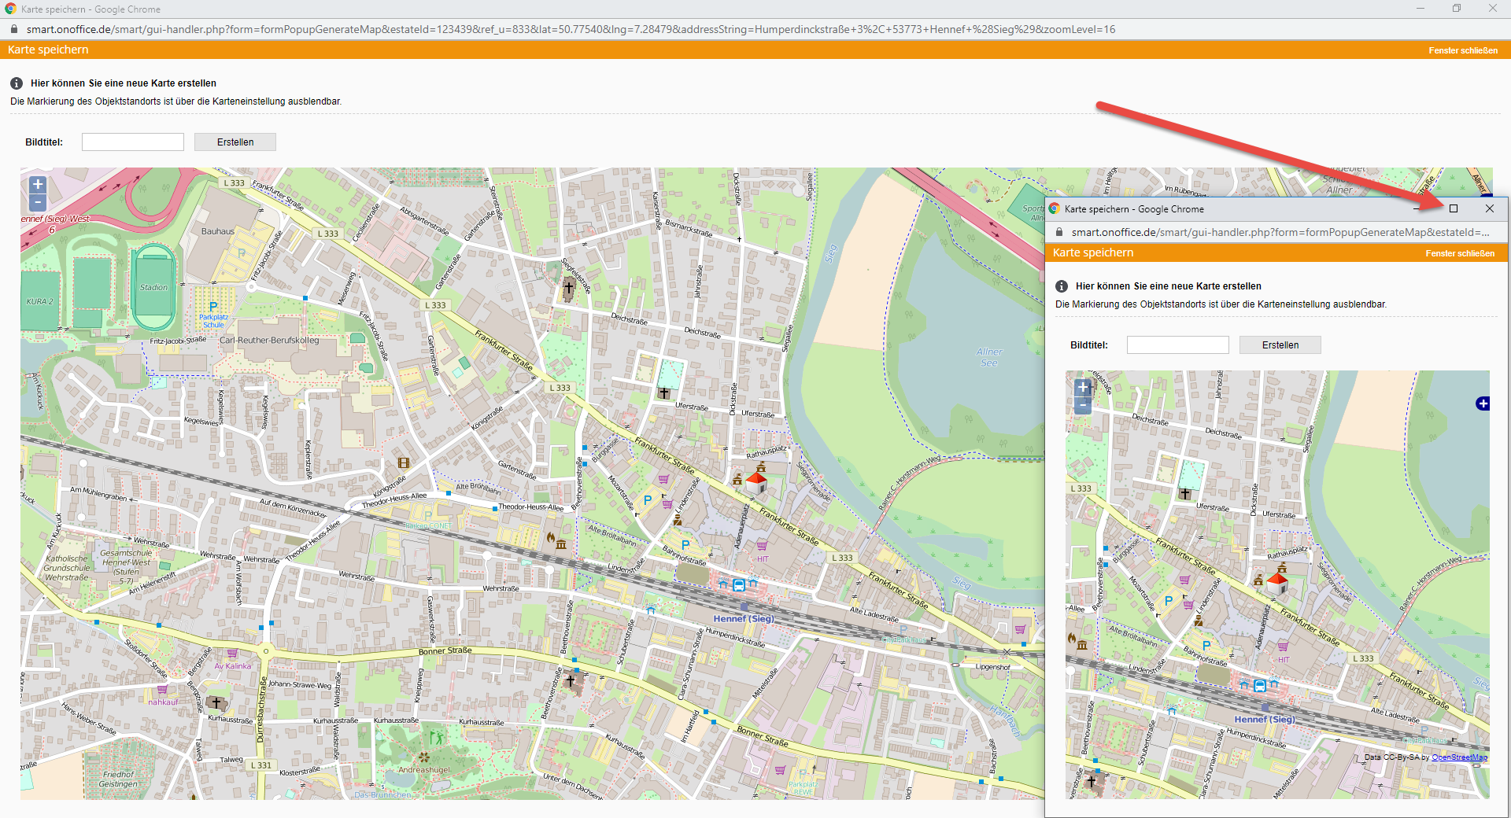The height and width of the screenshot is (818, 1511).
Task: Click lock icon in large window address bar
Action: (x=13, y=29)
